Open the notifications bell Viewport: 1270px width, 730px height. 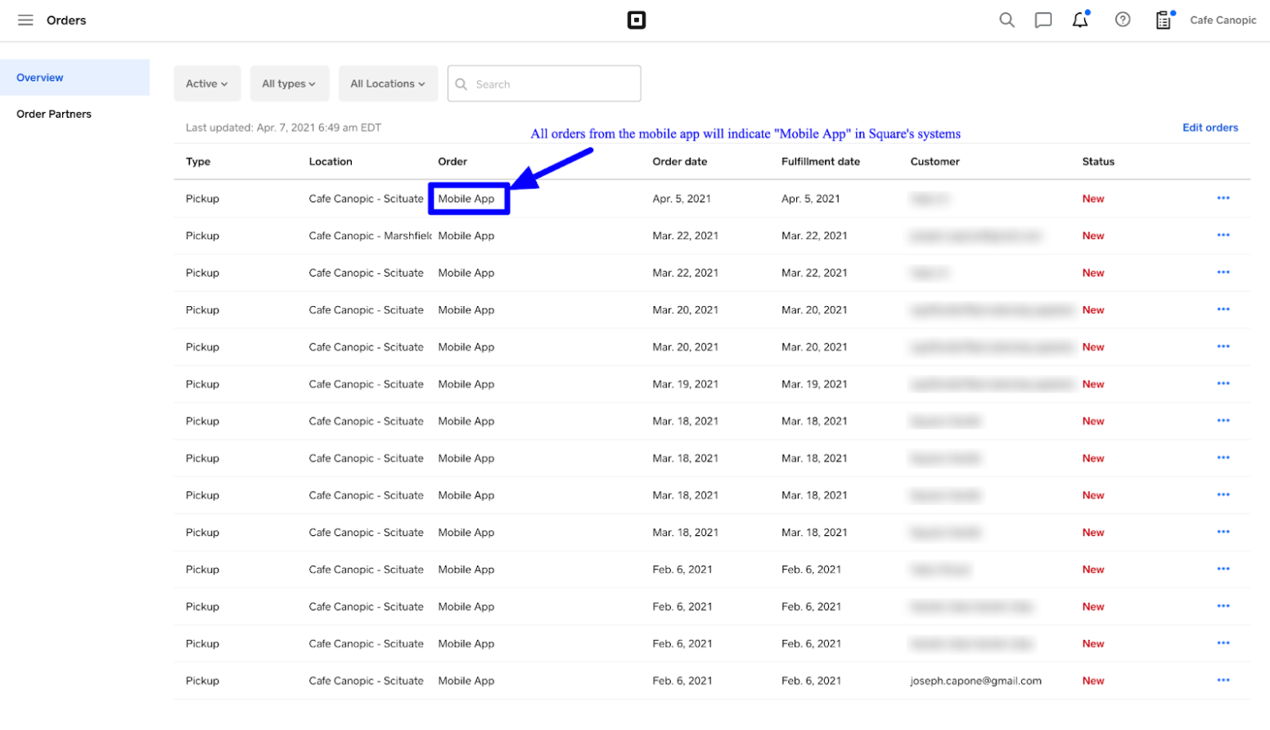1080,20
